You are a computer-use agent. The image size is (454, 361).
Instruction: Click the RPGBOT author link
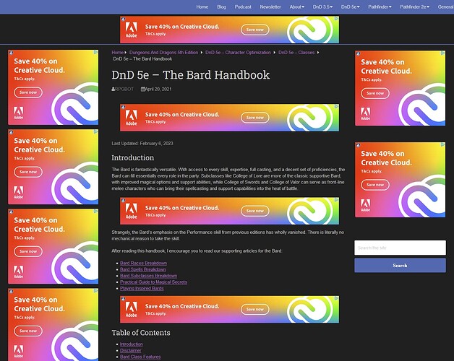(124, 90)
